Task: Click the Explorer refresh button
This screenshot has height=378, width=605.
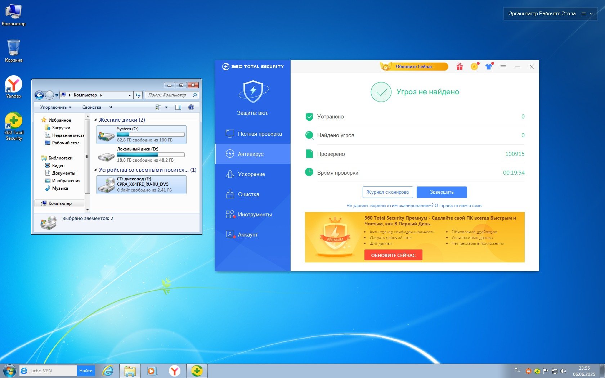Action: point(138,95)
